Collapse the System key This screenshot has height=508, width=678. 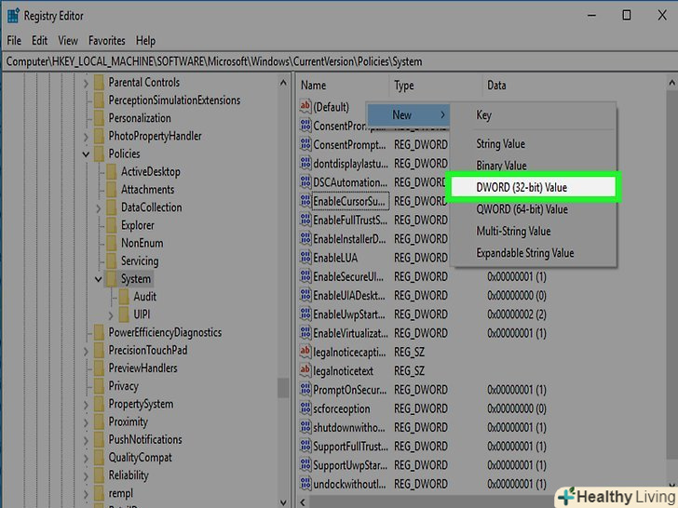pyautogui.click(x=98, y=279)
